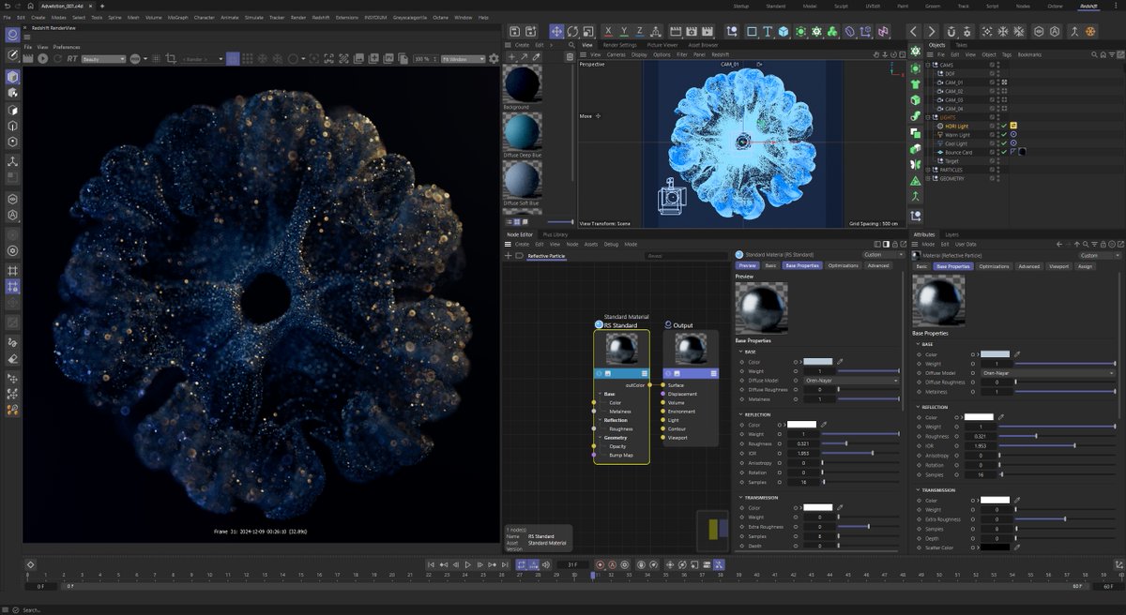Open the Beauty AOV dropdown
1126x615 pixels.
point(103,59)
